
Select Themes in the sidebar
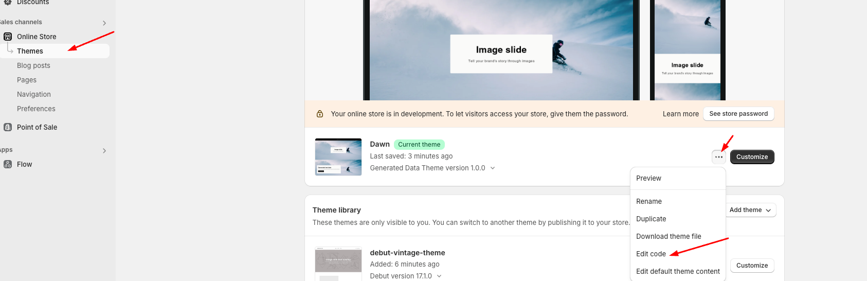(55, 51)
